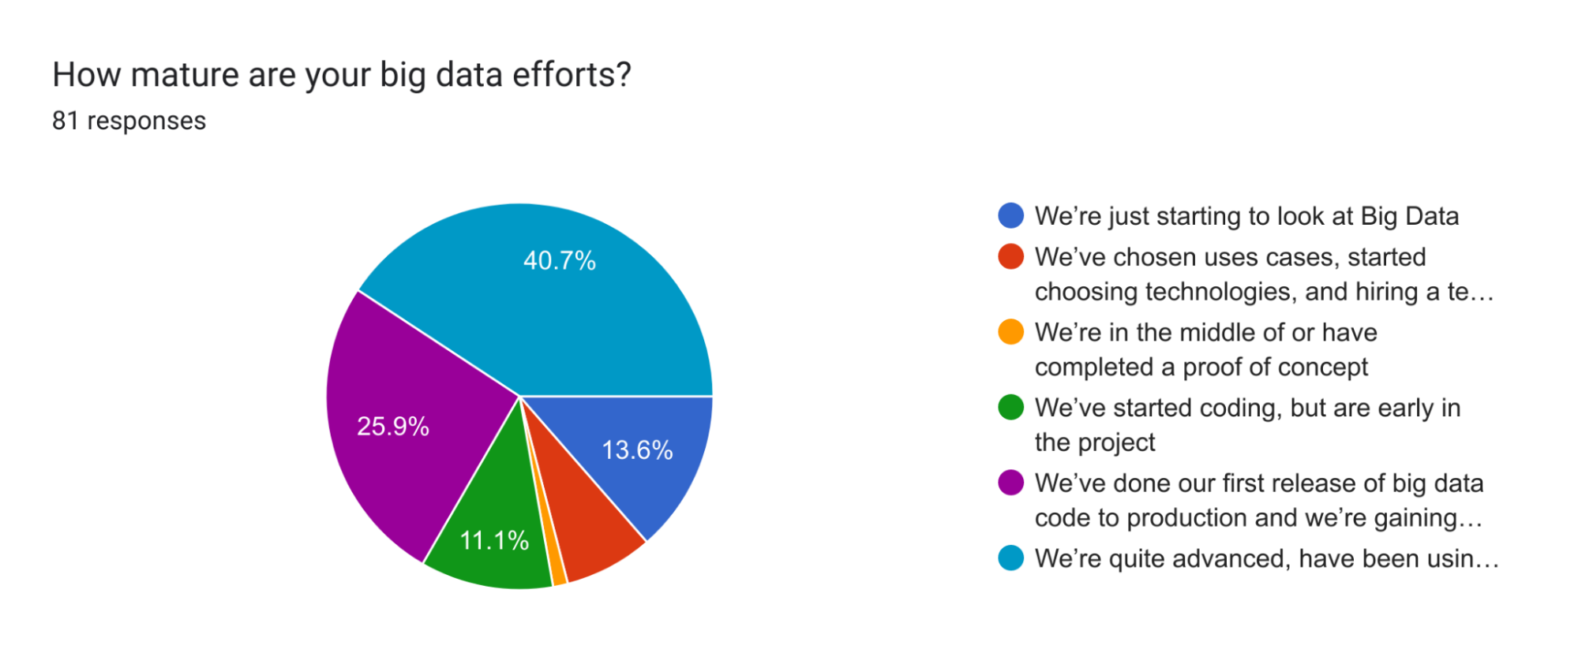Click the blue legend dot for just starting
The width and height of the screenshot is (1578, 664).
coord(1010,215)
